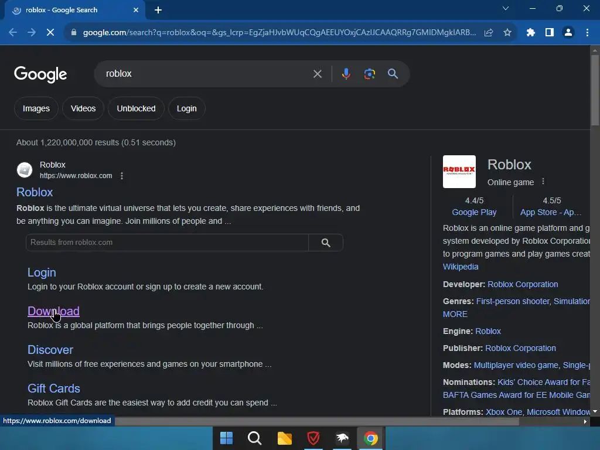Open the red shield antivirus taskbar app

tap(313, 438)
